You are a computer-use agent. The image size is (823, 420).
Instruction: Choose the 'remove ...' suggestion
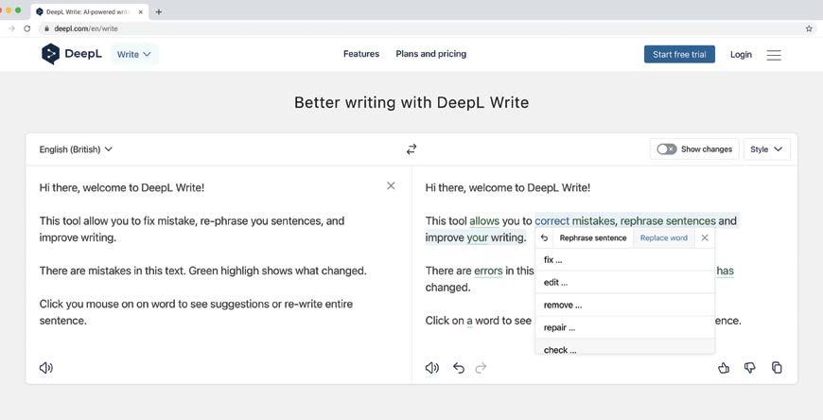pos(624,305)
